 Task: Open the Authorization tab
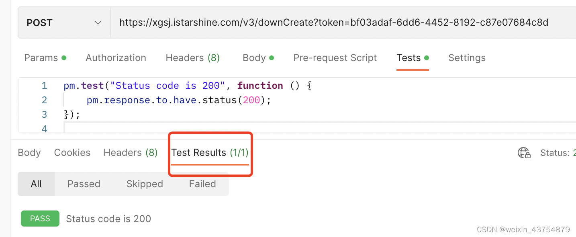116,58
